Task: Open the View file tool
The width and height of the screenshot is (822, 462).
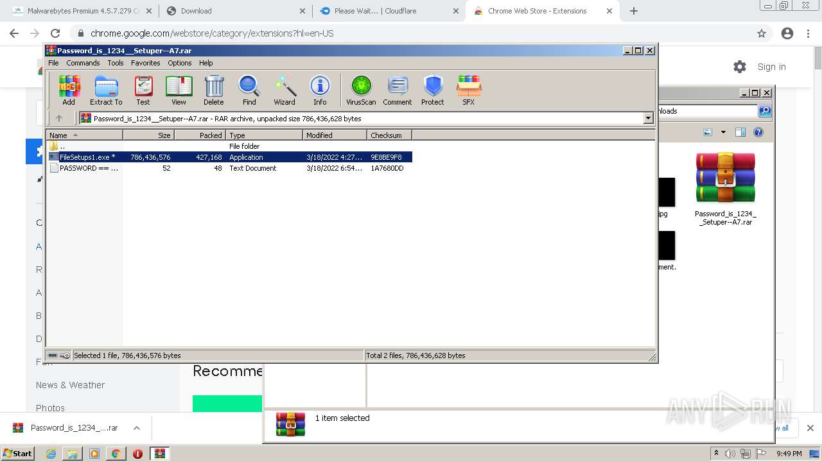Action: click(x=179, y=90)
